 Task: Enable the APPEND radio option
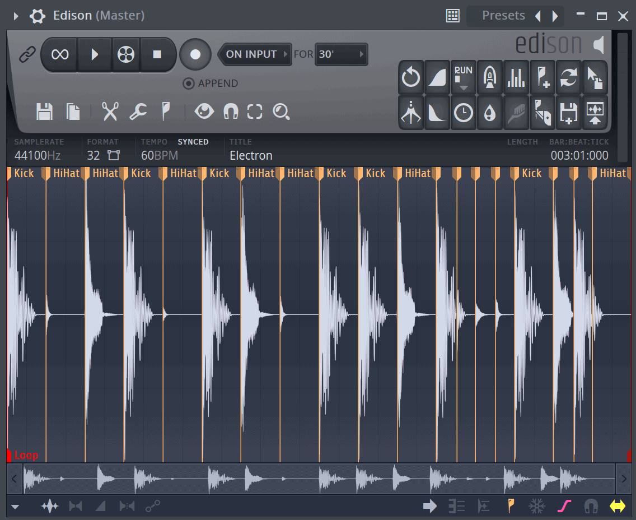(188, 83)
